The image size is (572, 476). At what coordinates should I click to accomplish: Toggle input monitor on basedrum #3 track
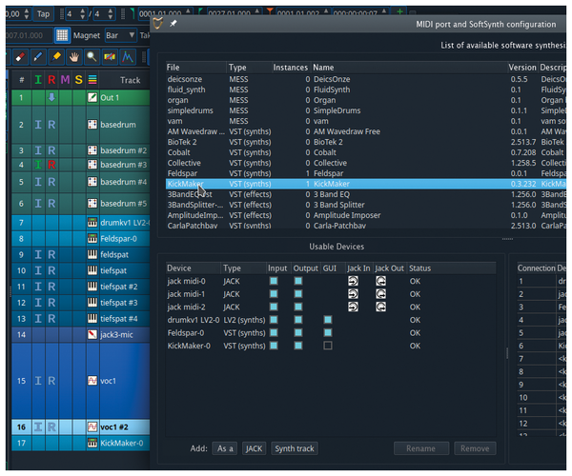(38, 165)
